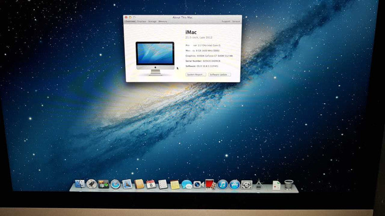
Task: Open the document stack in Dock
Action: [276, 185]
